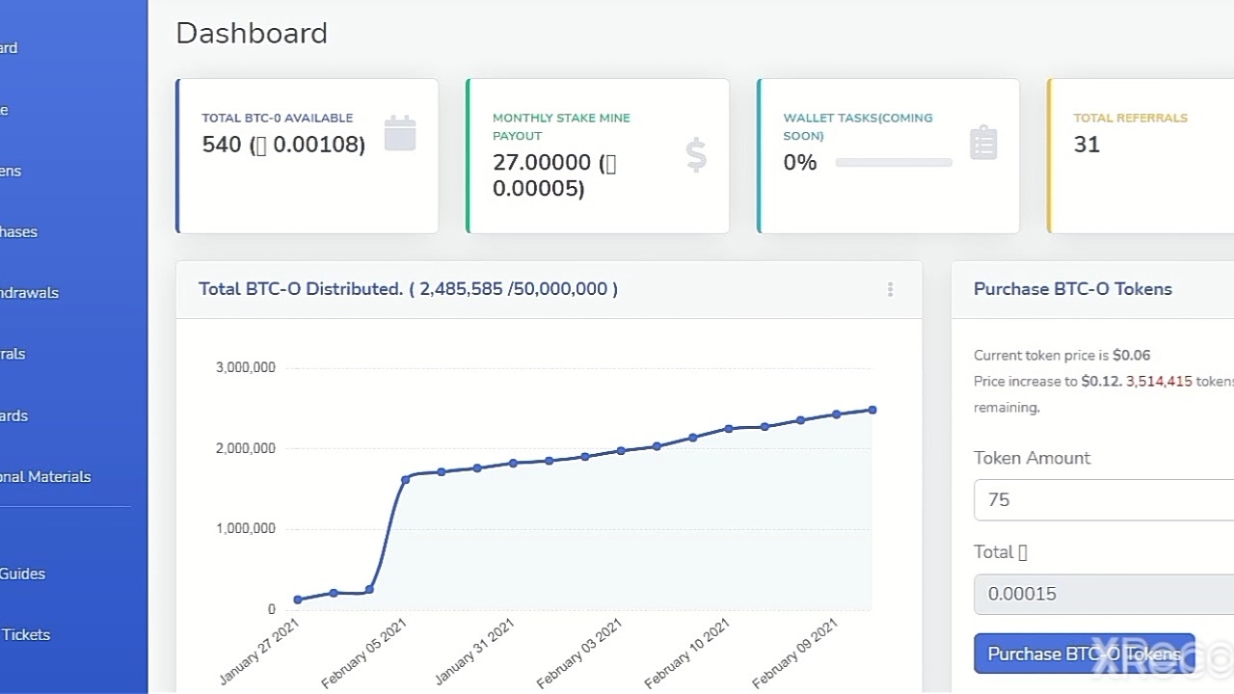1234x694 pixels.
Task: Click the dollar sign icon in payout card
Action: pos(696,154)
